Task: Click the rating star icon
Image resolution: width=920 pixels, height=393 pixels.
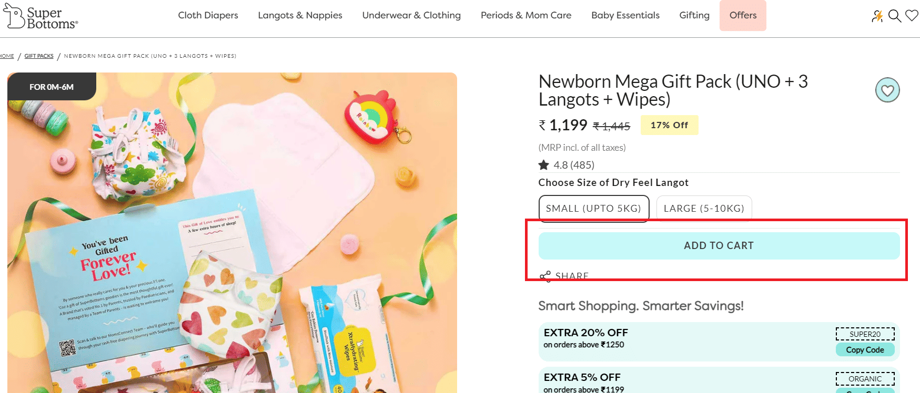Action: (x=544, y=165)
